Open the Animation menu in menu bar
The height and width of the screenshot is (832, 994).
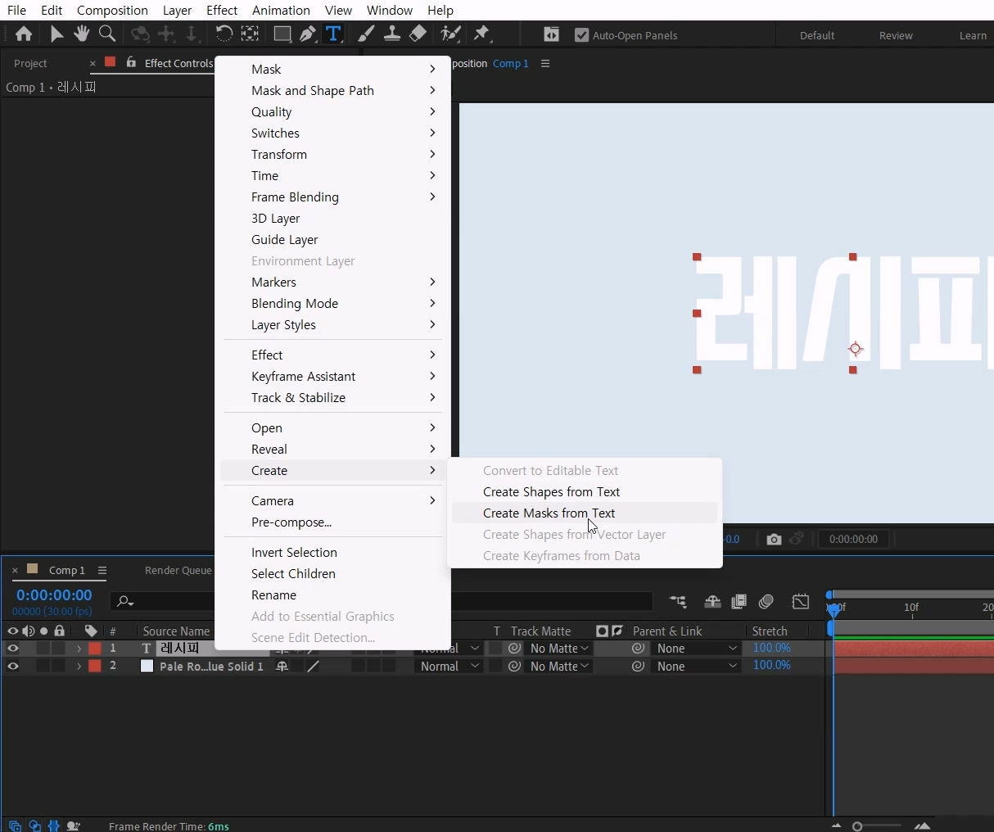point(281,11)
